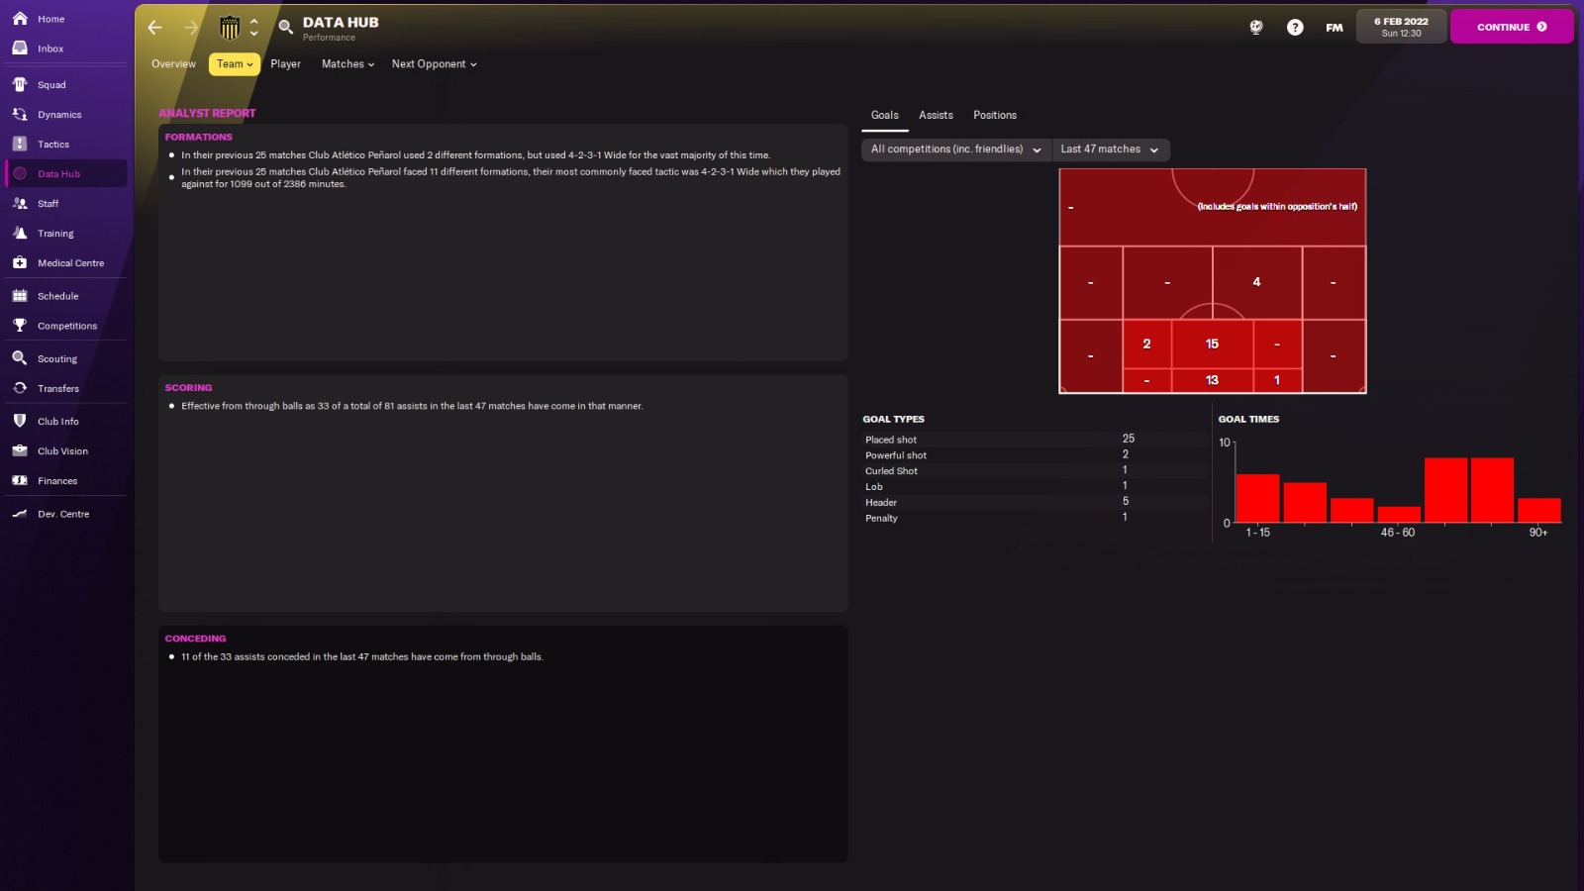Open the Transfers section
The image size is (1584, 891).
click(x=57, y=388)
